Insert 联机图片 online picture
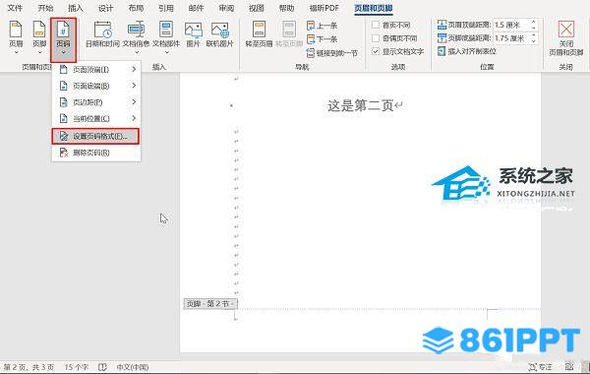Screen dimensions: 590x374 (x=219, y=34)
